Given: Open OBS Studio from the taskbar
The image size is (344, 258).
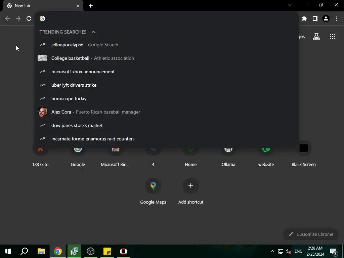Looking at the screenshot, I should coord(91,251).
